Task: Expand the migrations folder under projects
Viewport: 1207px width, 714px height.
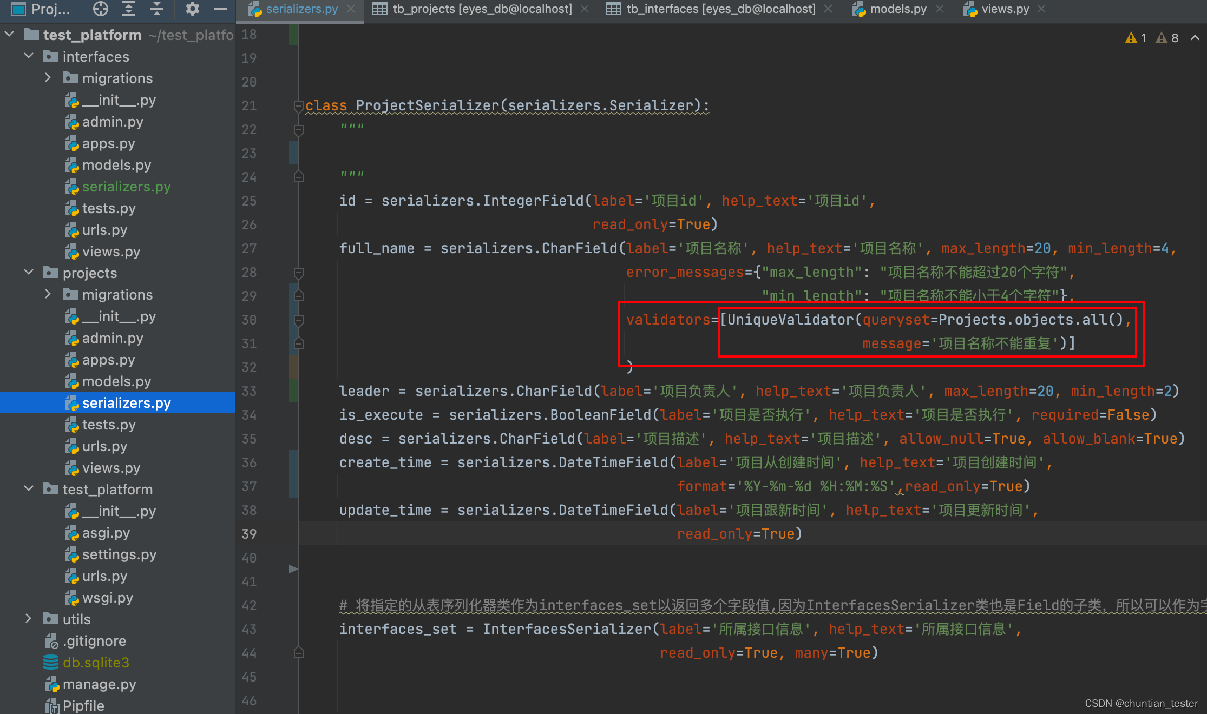Action: click(48, 294)
